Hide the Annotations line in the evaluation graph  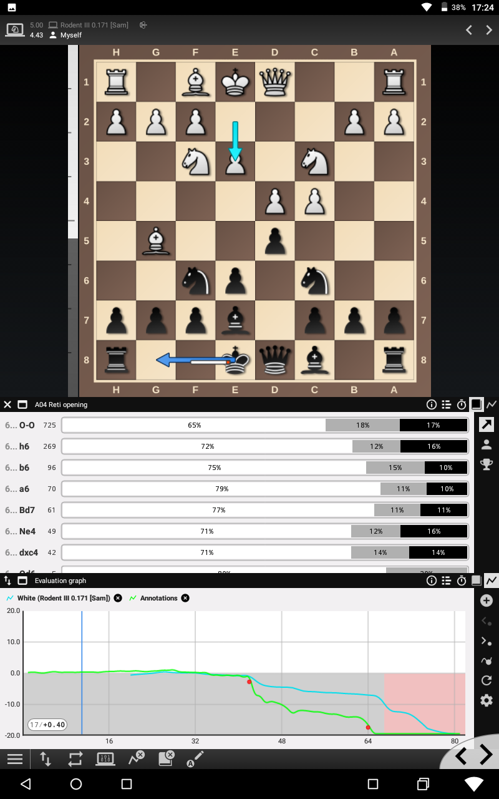[185, 598]
